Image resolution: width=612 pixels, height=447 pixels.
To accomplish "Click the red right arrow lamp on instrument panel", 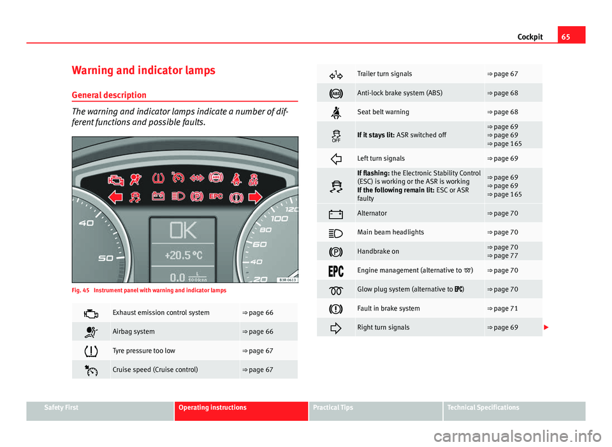I will (x=255, y=197).
